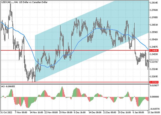Click the '22 Nov 00:00' time label

[51, 112]
